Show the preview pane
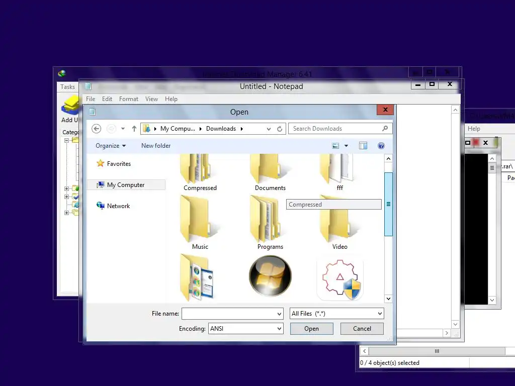This screenshot has width=515, height=386. (363, 146)
